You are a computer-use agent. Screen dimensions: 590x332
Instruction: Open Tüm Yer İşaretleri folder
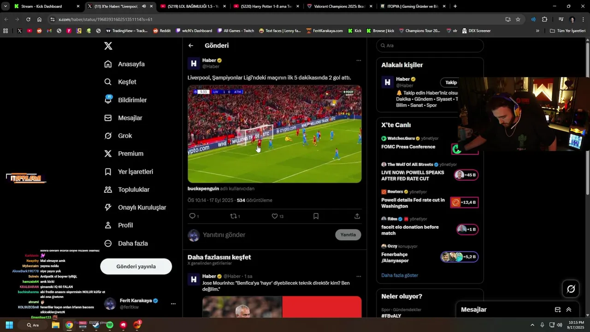(x=567, y=31)
